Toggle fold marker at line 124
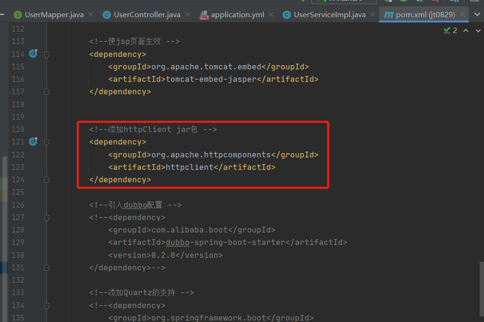484x322 pixels. pos(46,179)
